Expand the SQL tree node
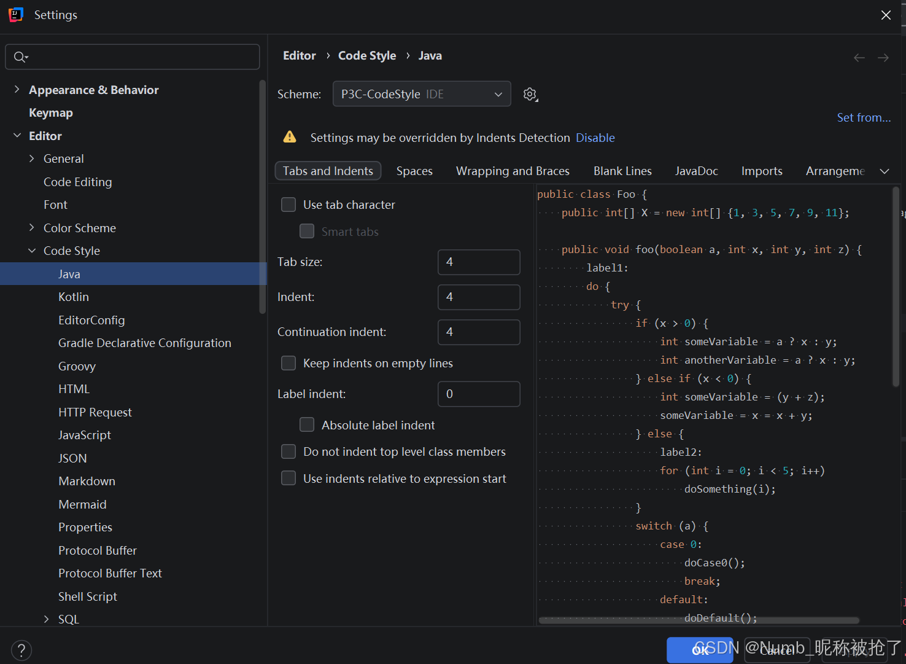 [x=47, y=619]
